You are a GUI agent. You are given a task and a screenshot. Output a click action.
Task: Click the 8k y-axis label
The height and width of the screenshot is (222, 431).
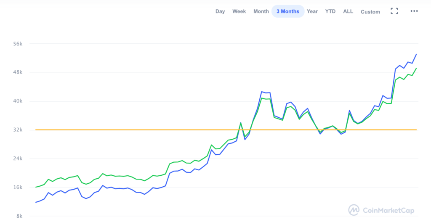point(19,216)
